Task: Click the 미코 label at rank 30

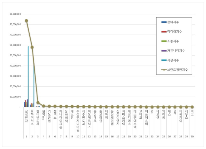Action: point(192,112)
